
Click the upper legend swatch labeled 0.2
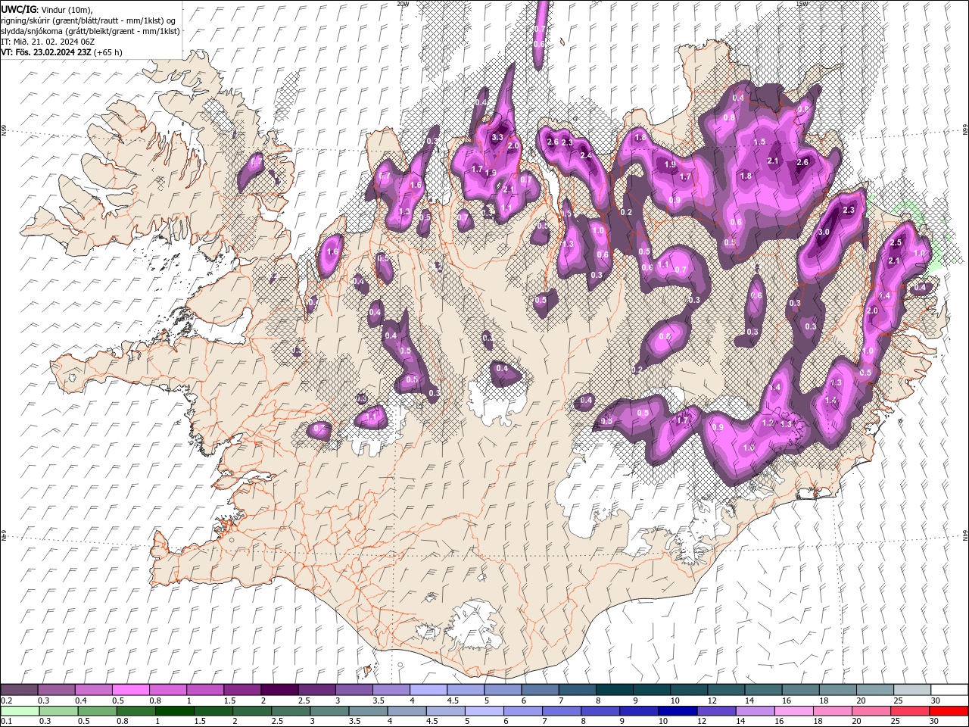point(19,690)
